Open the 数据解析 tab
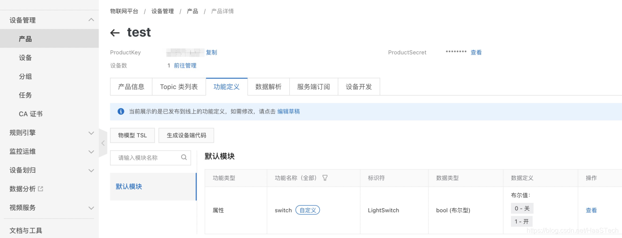This screenshot has width=622, height=238. point(268,87)
